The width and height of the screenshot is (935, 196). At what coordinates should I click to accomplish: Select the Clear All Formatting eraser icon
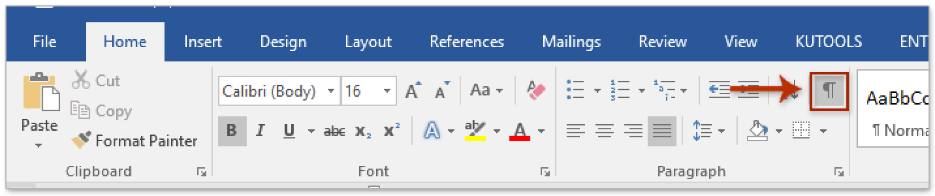click(x=535, y=90)
